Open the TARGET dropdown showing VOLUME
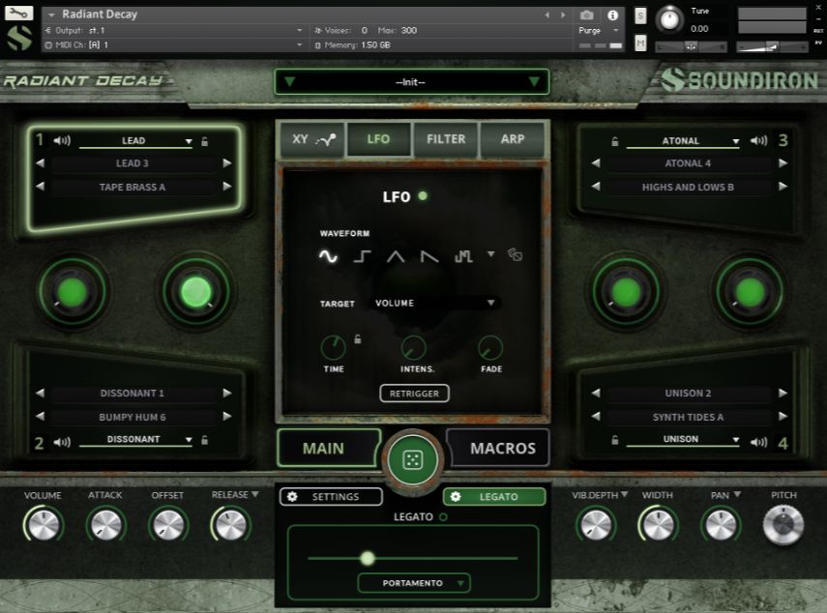The width and height of the screenshot is (827, 613). coord(432,303)
